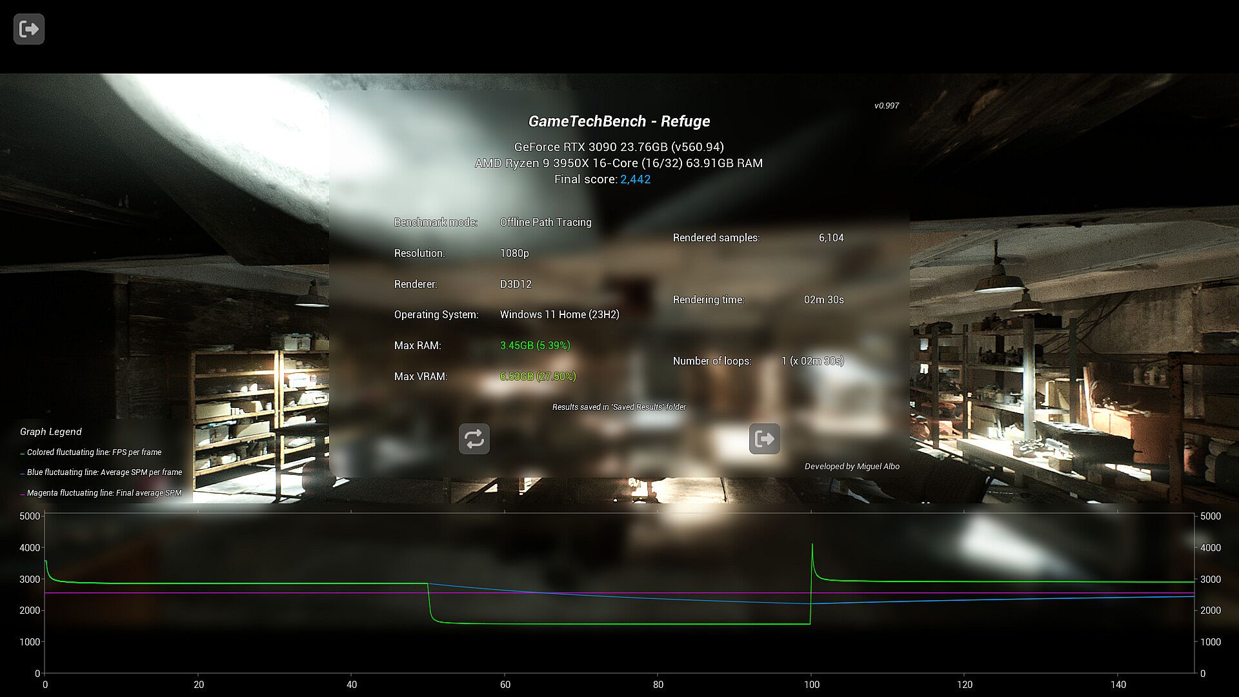
Task: Select the Offline Path Tracing mode value
Action: [x=545, y=222]
